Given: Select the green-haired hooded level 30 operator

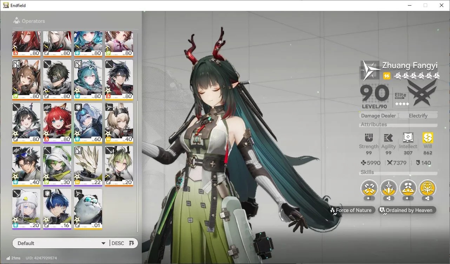Looking at the screenshot, I should pyautogui.click(x=57, y=166).
